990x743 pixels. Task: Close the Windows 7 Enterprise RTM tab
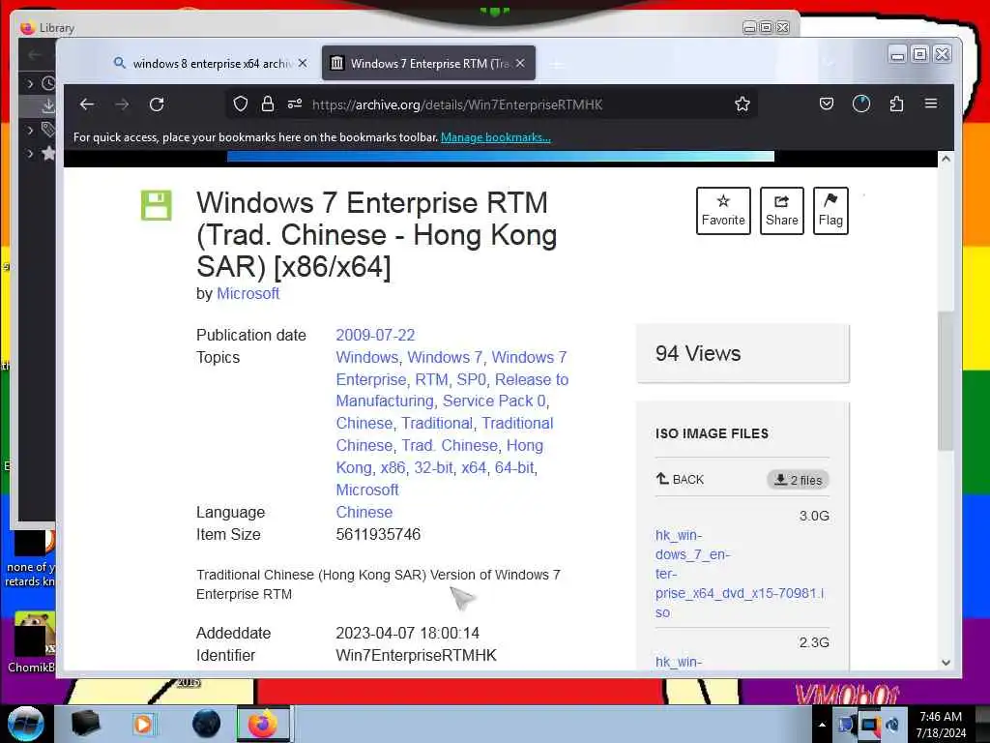pos(519,63)
